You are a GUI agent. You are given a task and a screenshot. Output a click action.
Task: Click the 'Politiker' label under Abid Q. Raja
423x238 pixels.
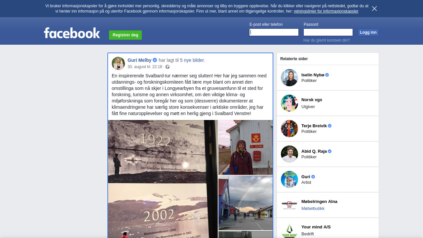point(309,157)
